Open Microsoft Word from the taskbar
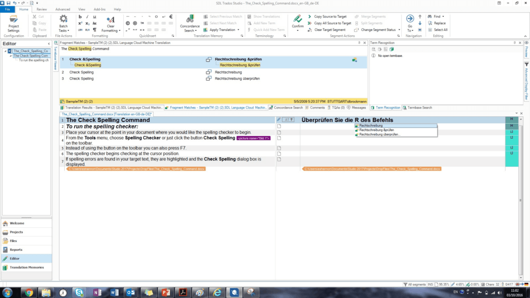Viewport: 530px width, 298px height. click(x=114, y=292)
